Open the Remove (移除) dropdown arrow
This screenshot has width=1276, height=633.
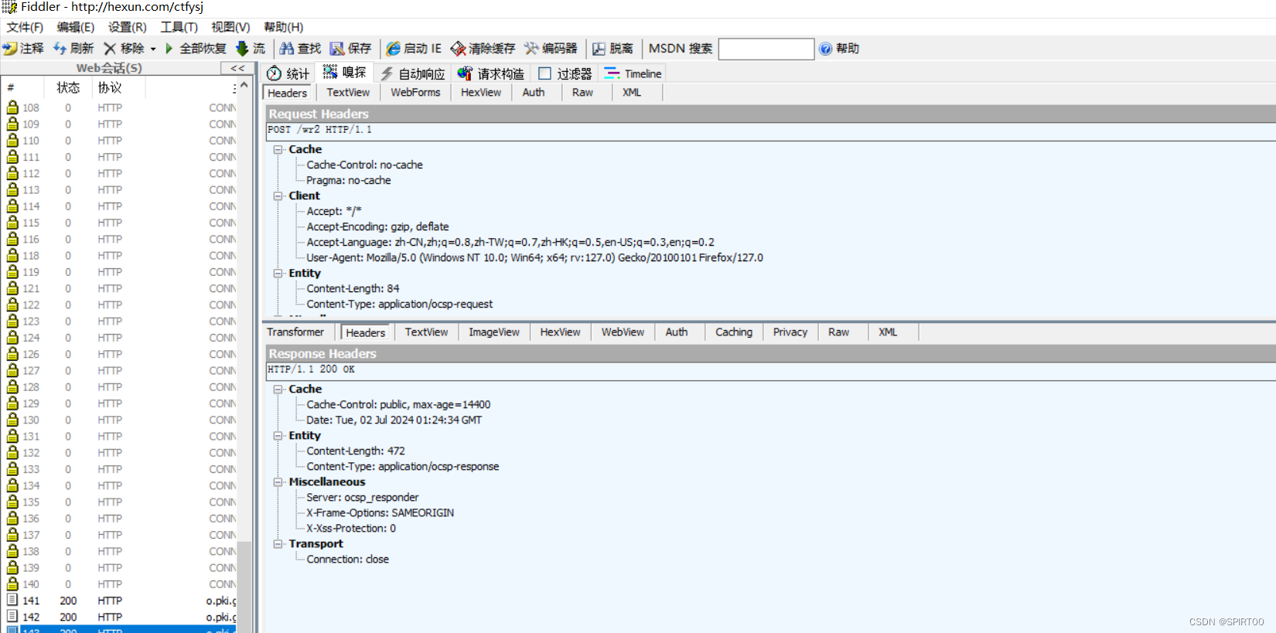click(153, 49)
